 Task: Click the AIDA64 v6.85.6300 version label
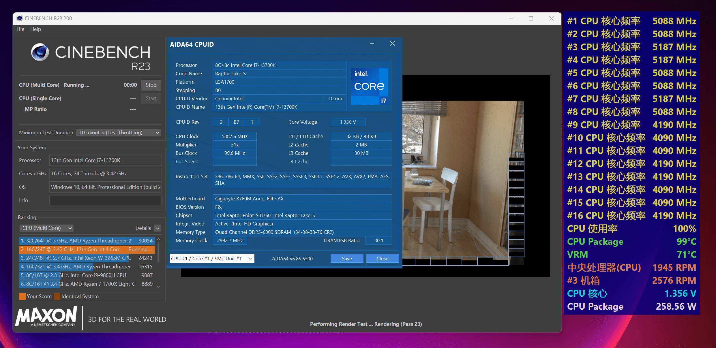pos(292,259)
